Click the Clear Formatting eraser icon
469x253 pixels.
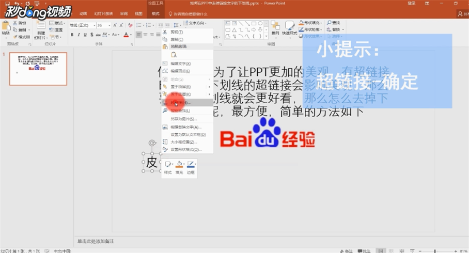click(130, 25)
